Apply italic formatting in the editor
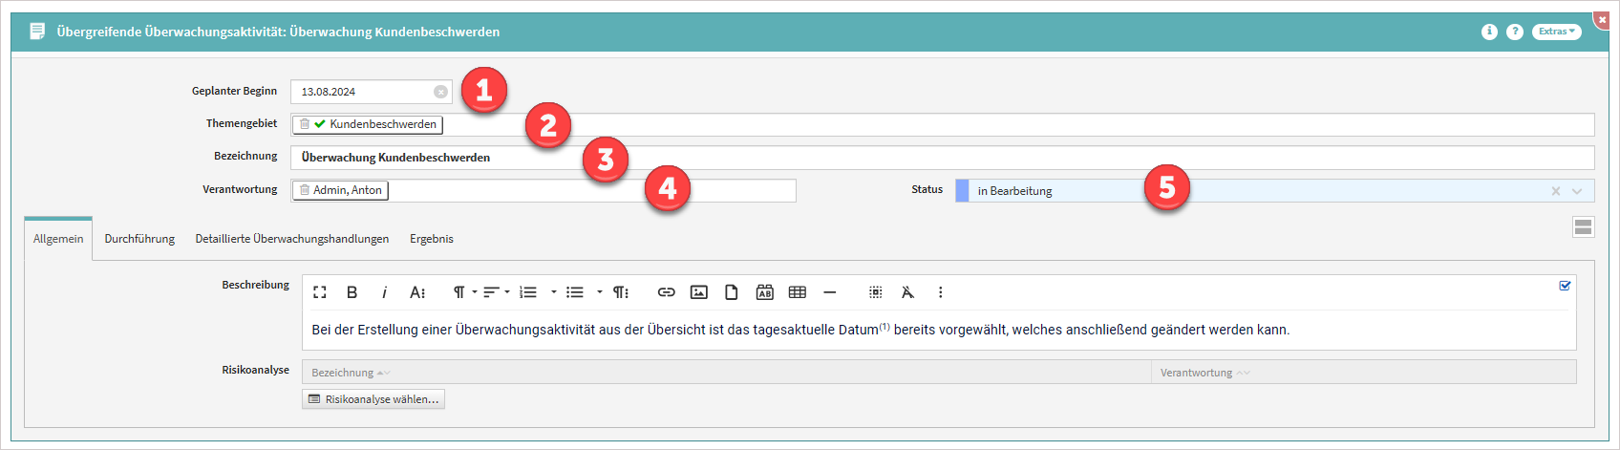Image resolution: width=1620 pixels, height=450 pixels. (384, 292)
